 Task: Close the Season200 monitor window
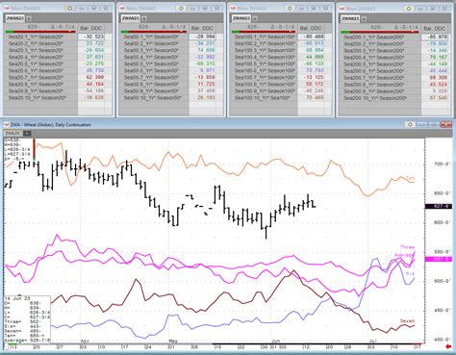pos(444,9)
